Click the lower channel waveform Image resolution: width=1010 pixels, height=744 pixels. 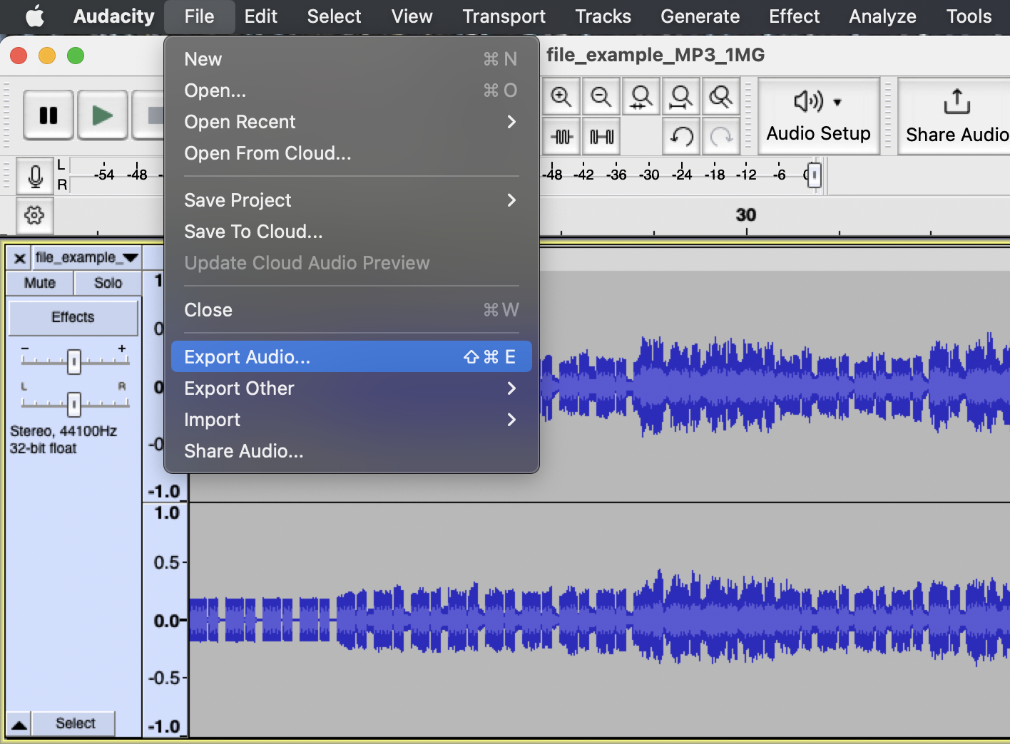click(x=599, y=619)
